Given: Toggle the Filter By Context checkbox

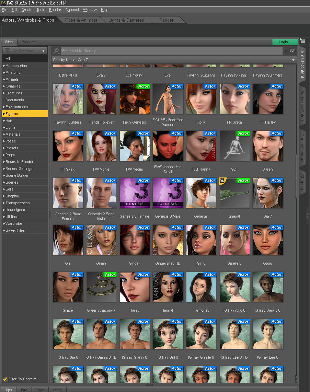Looking at the screenshot, I should pos(5,379).
